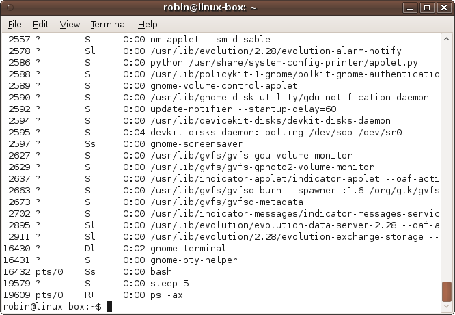Click the sleep 5 process entry
Viewport: 455px width, 315px height.
coord(169,283)
